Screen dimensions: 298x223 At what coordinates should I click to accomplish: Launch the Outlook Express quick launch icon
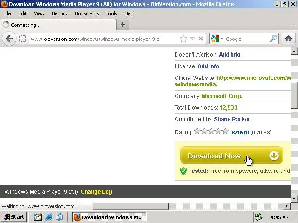[60, 217]
